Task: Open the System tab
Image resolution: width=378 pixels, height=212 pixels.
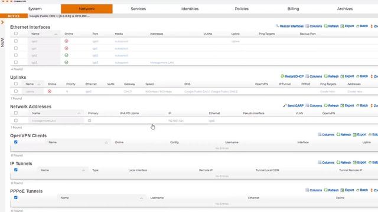Action: 35,9
